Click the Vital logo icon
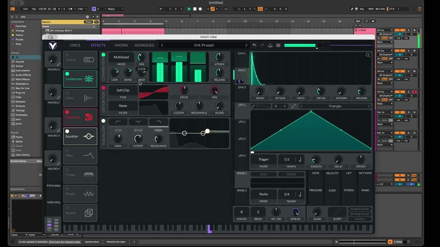The width and height of the screenshot is (440, 247). (53, 45)
